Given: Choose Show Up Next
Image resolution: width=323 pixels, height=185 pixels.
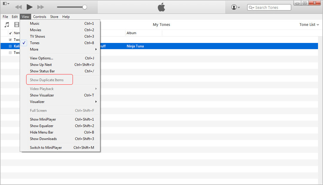Looking at the screenshot, I should click(x=60, y=64).
